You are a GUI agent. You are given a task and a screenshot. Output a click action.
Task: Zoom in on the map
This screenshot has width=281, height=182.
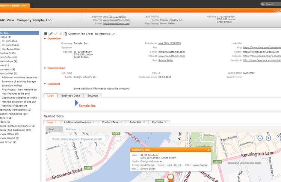268,138
